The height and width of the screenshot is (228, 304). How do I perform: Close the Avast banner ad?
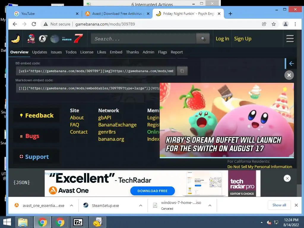point(287,178)
